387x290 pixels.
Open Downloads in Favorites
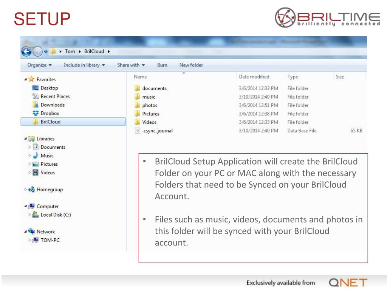tap(53, 105)
